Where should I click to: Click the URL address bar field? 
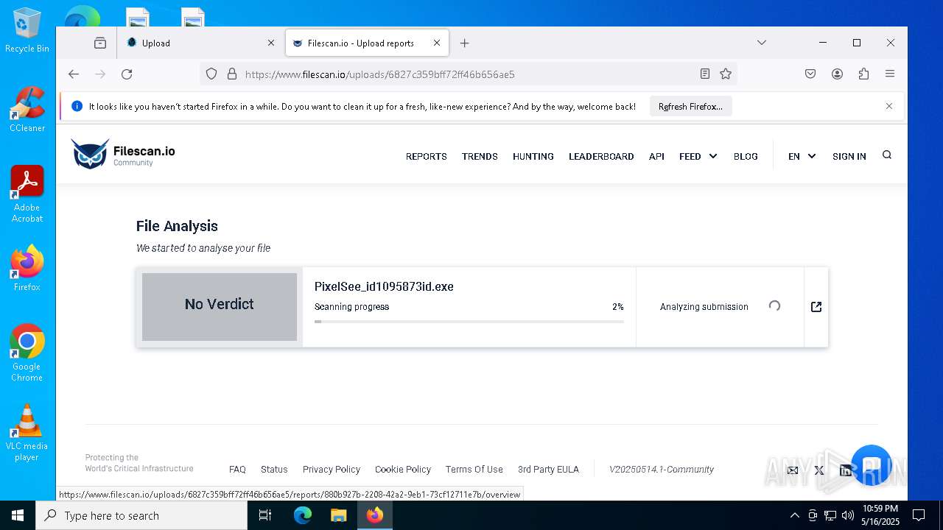[468, 74]
